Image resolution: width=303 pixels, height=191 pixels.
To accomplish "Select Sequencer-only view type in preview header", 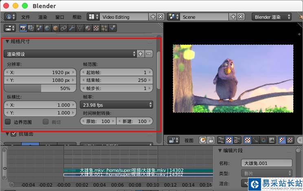I will [221, 140].
